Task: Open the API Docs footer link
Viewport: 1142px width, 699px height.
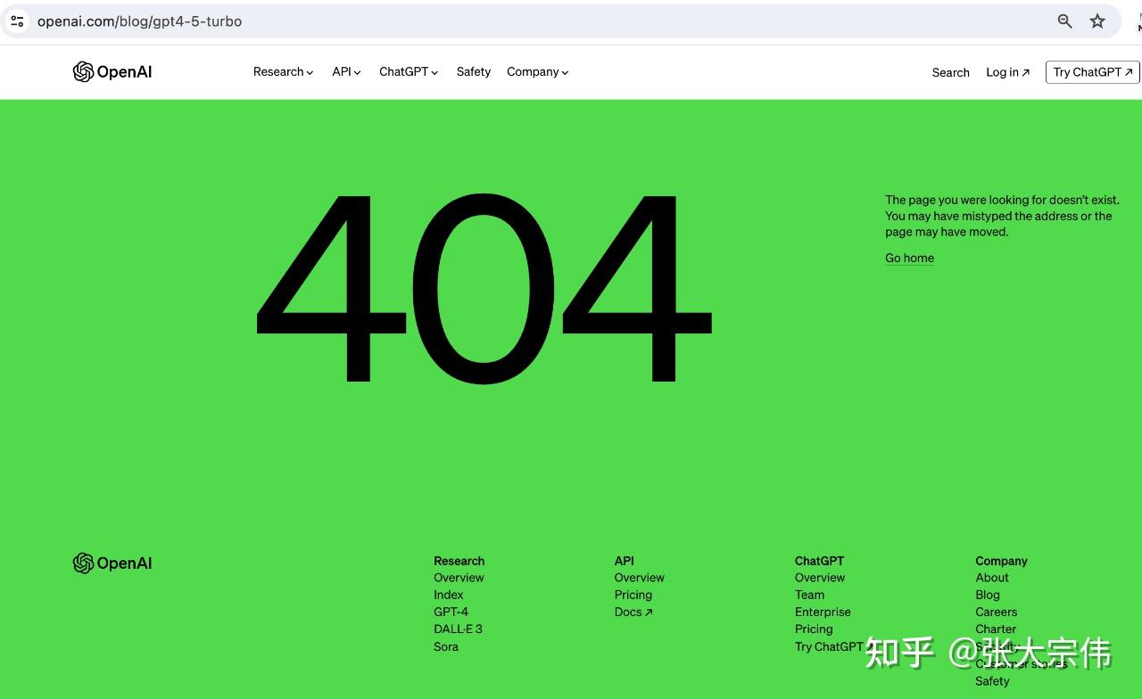Action: pyautogui.click(x=633, y=613)
